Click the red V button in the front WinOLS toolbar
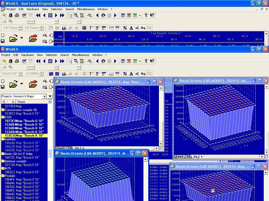Image resolution: width=269 pixels, height=201 pixels. pyautogui.click(x=129, y=61)
